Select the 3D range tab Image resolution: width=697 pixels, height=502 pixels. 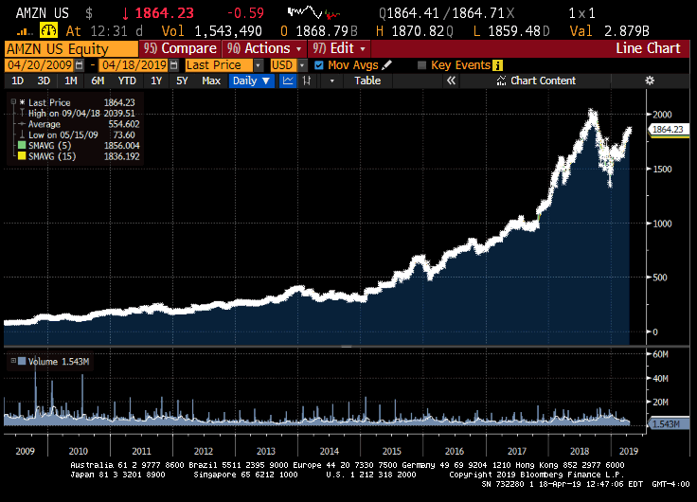(x=44, y=81)
